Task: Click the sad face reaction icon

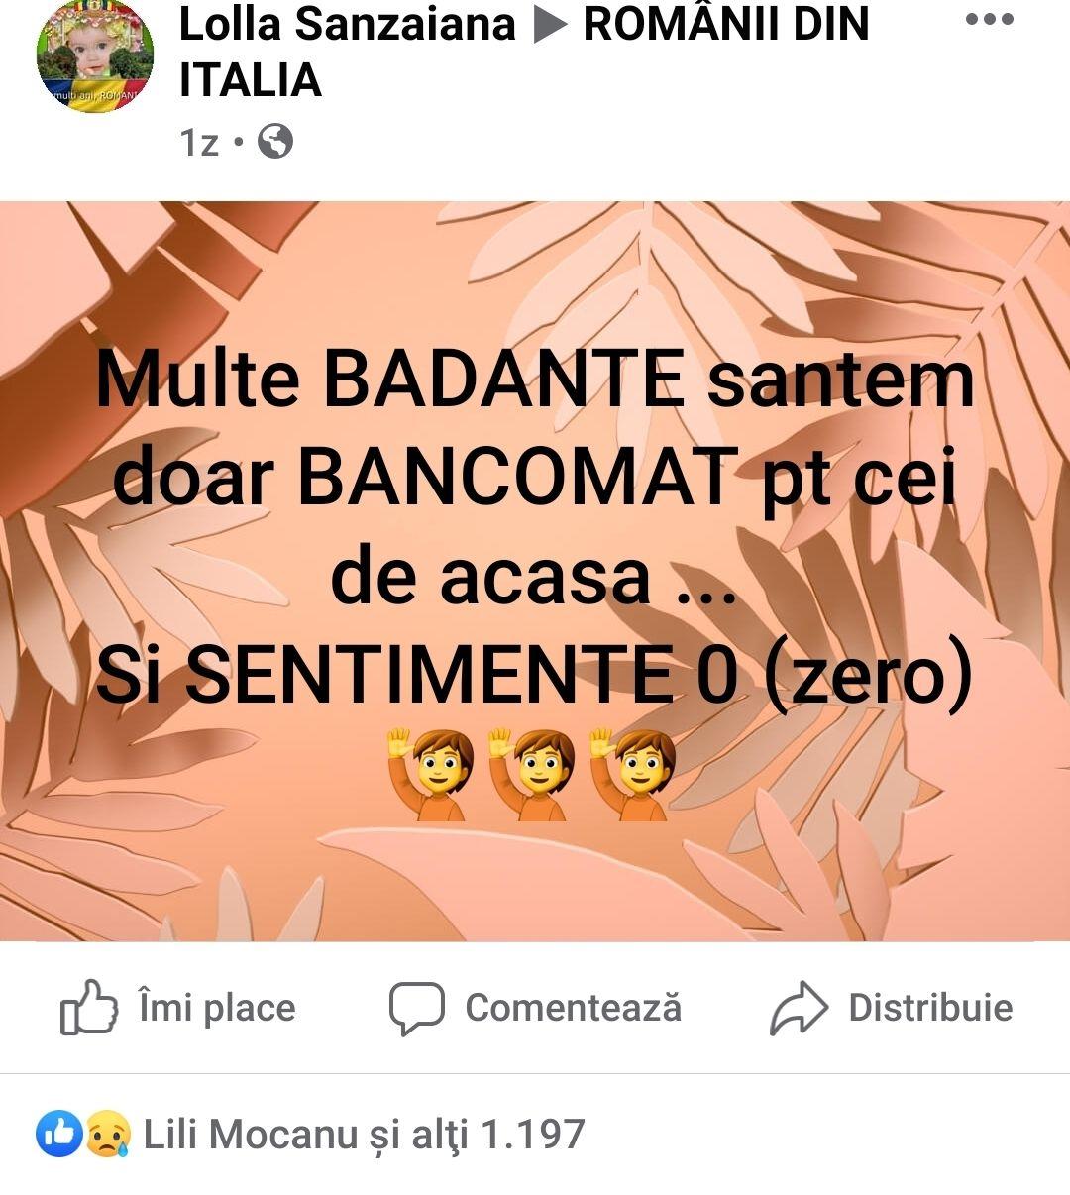Action: click(x=107, y=1134)
